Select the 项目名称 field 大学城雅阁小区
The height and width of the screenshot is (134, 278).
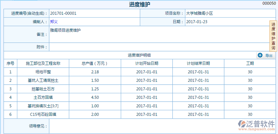[200, 13]
